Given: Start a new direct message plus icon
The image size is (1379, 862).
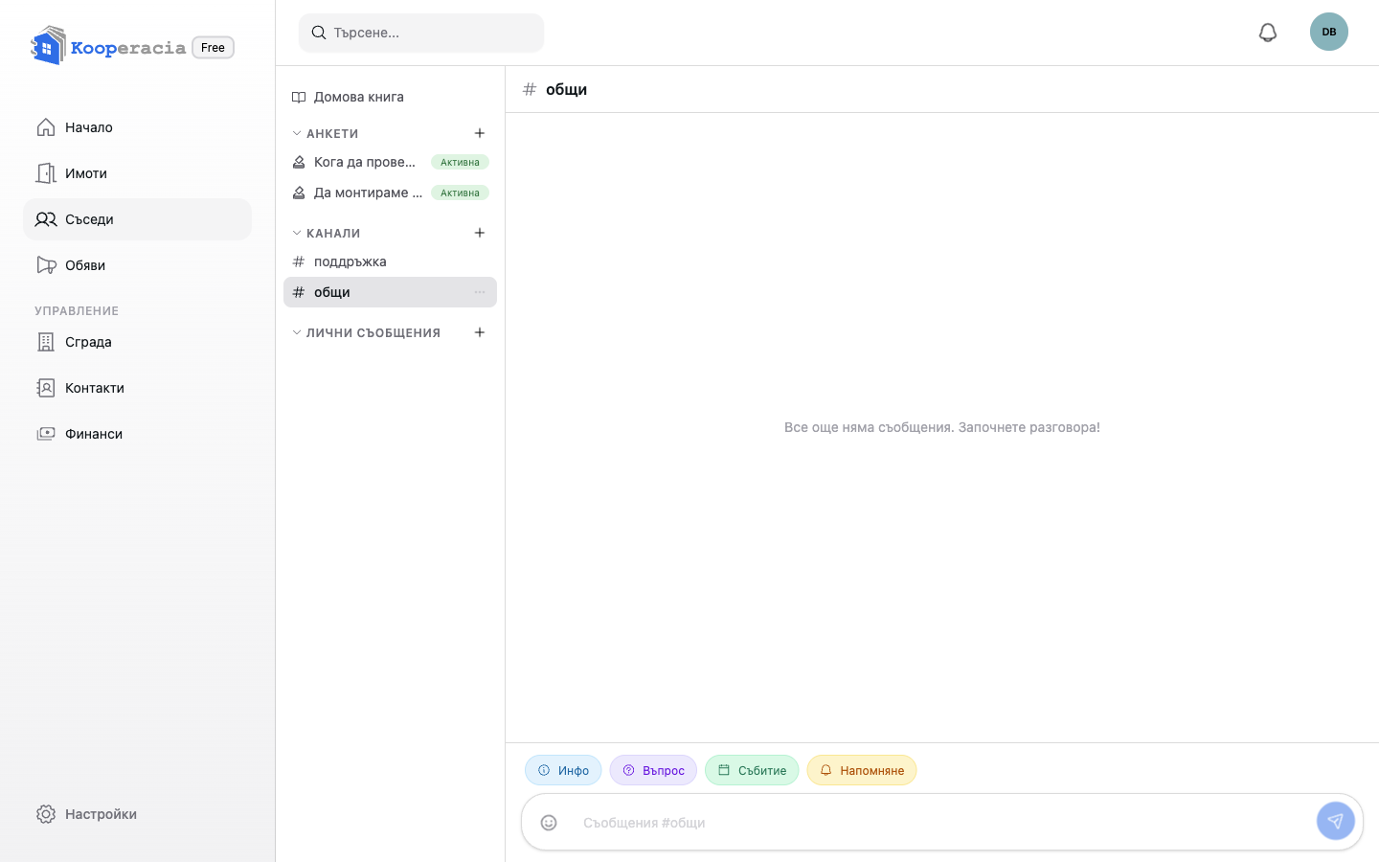Looking at the screenshot, I should click(480, 332).
